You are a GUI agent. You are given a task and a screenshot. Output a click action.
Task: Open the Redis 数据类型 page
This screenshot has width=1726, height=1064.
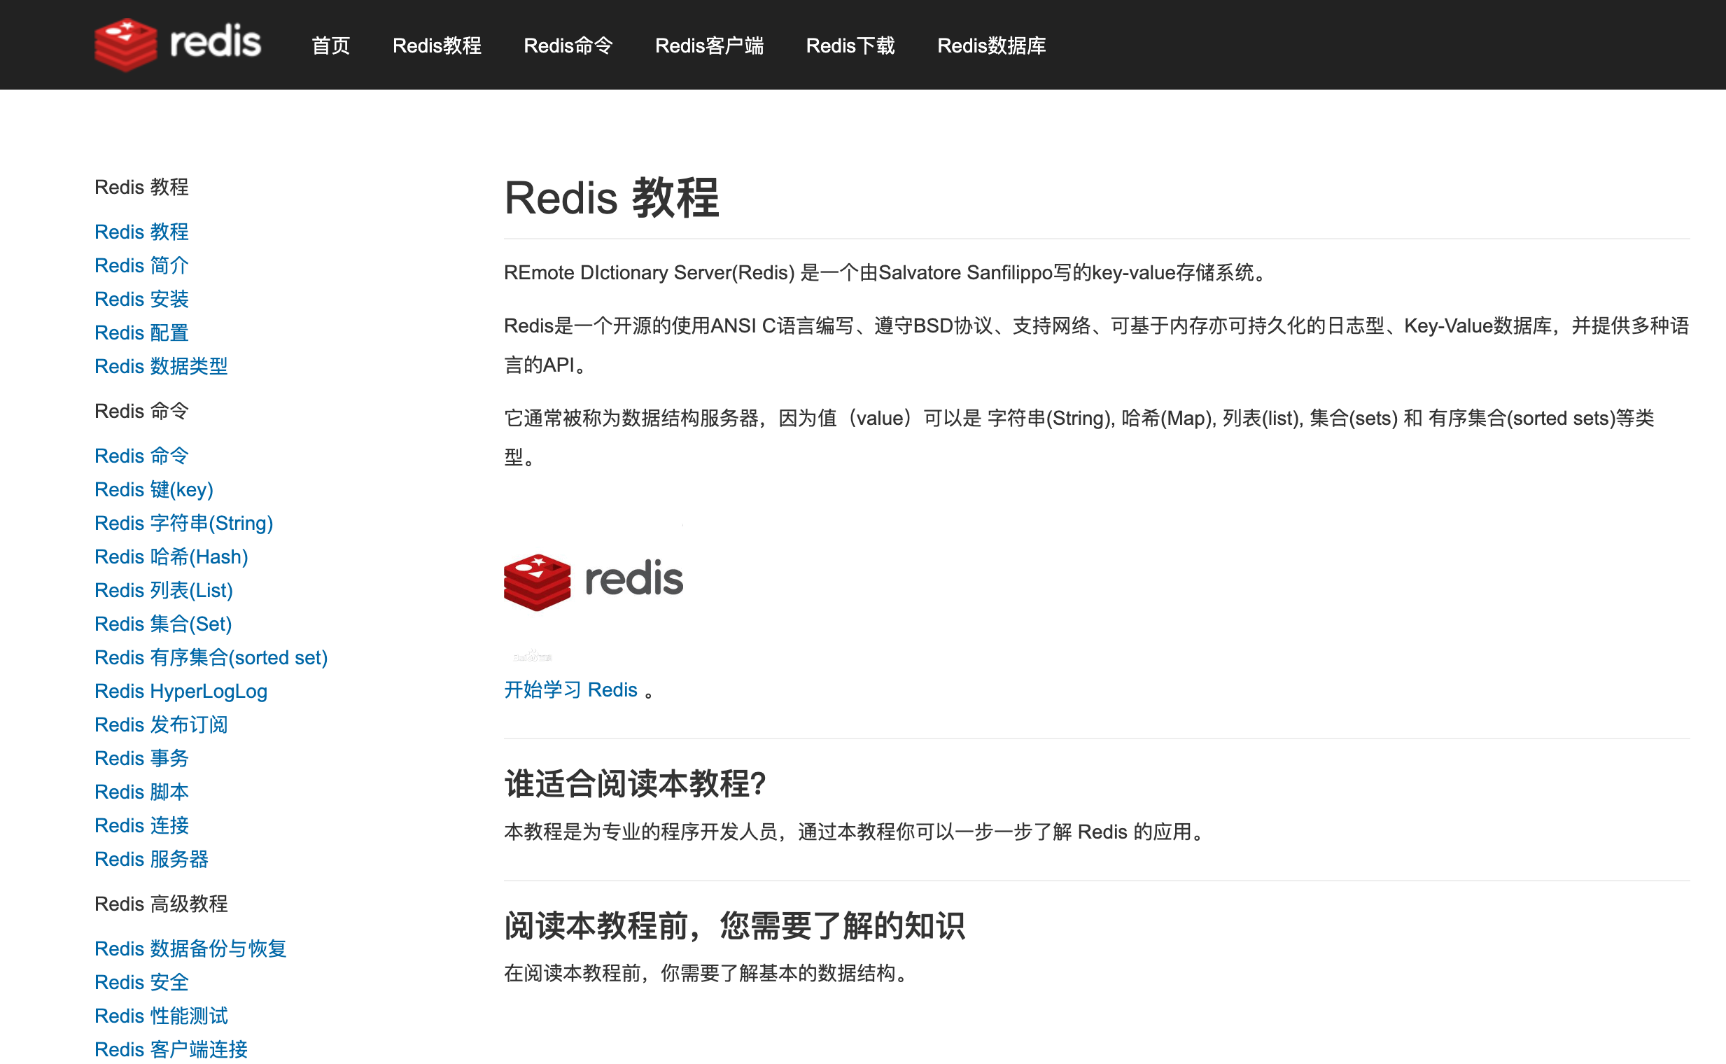(160, 366)
